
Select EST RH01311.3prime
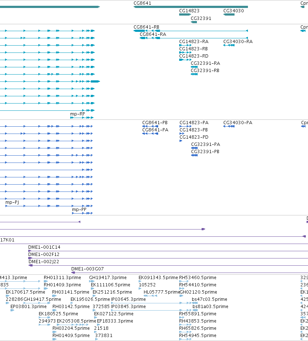(x=62, y=278)
